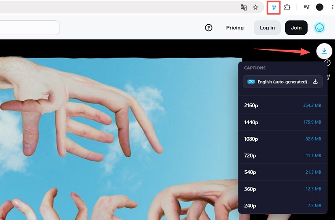The image size is (335, 220).
Task: Click the 175.9 MB file size
Action: point(312,122)
